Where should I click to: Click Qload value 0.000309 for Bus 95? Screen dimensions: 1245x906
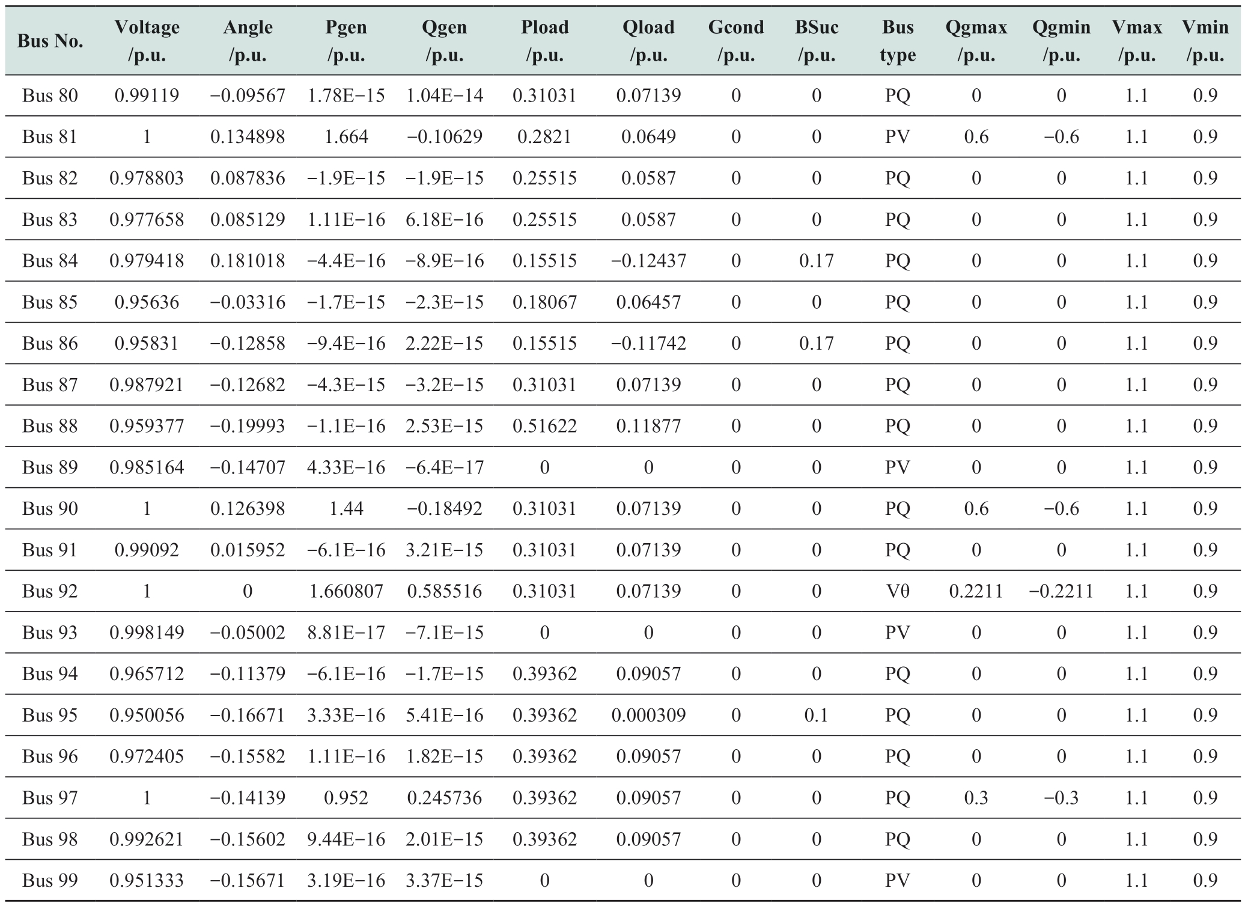pos(648,716)
